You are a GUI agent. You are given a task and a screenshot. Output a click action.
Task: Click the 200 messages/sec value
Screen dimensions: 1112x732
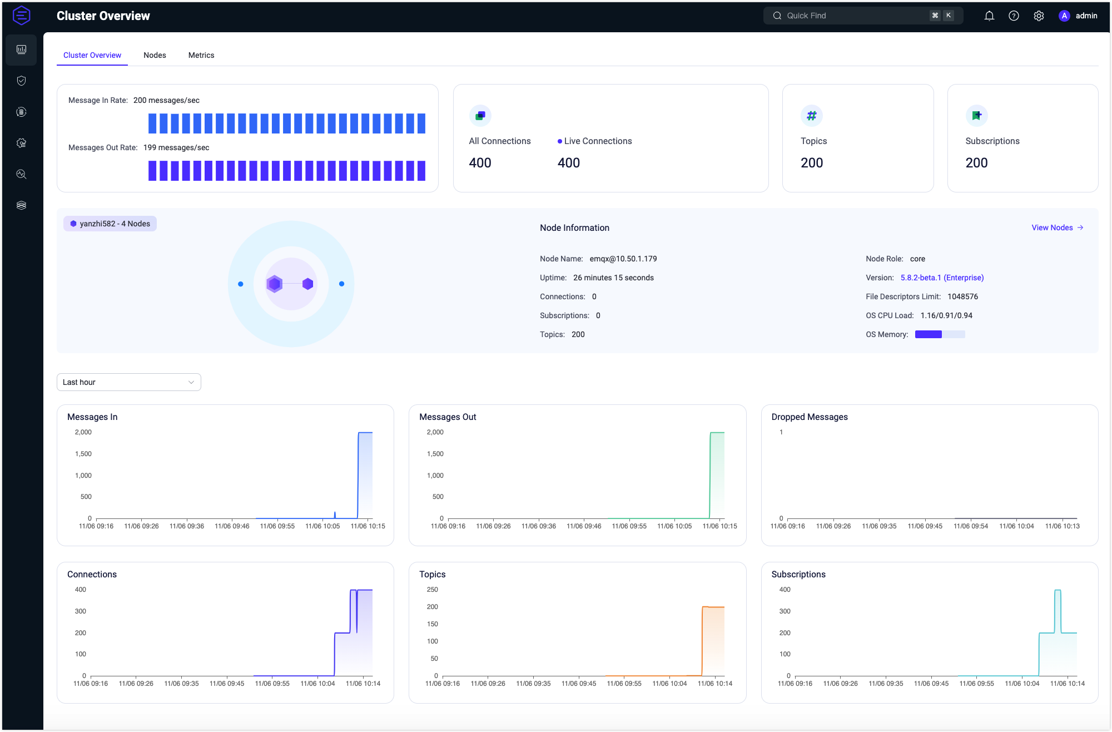pyautogui.click(x=166, y=100)
